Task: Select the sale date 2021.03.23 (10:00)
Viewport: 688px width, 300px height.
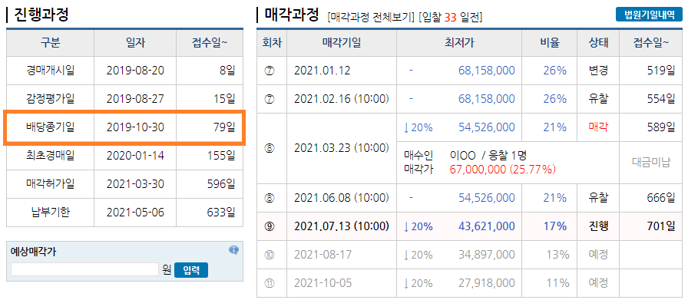Action: (x=342, y=148)
